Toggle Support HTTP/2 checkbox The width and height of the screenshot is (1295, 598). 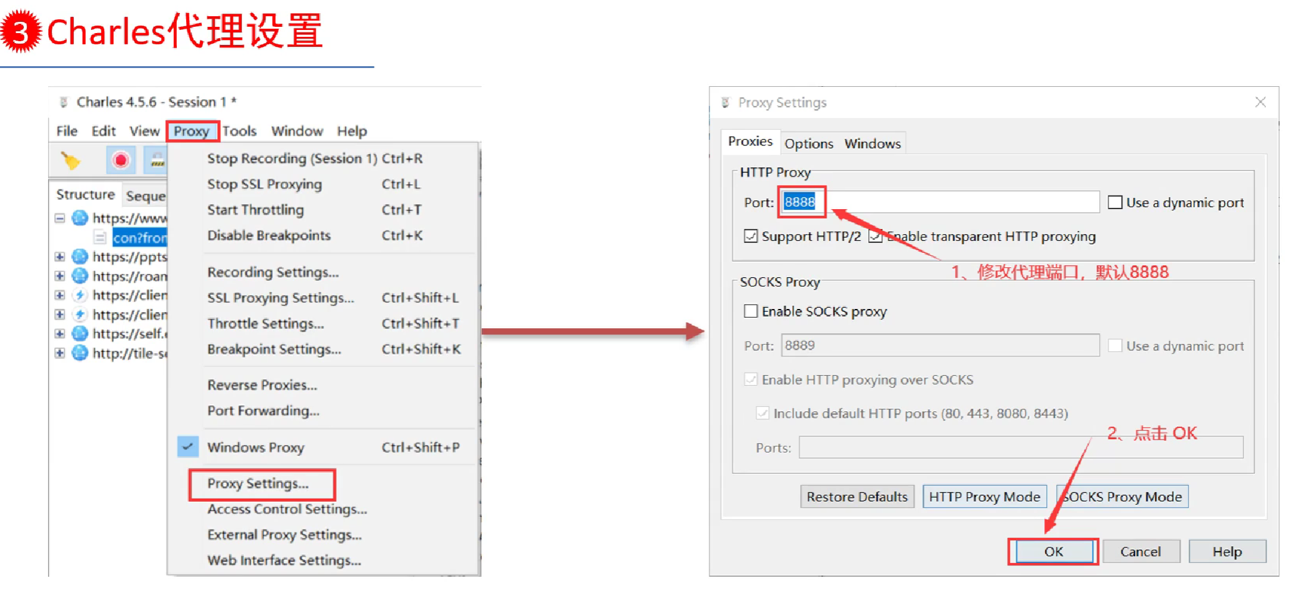pos(751,236)
